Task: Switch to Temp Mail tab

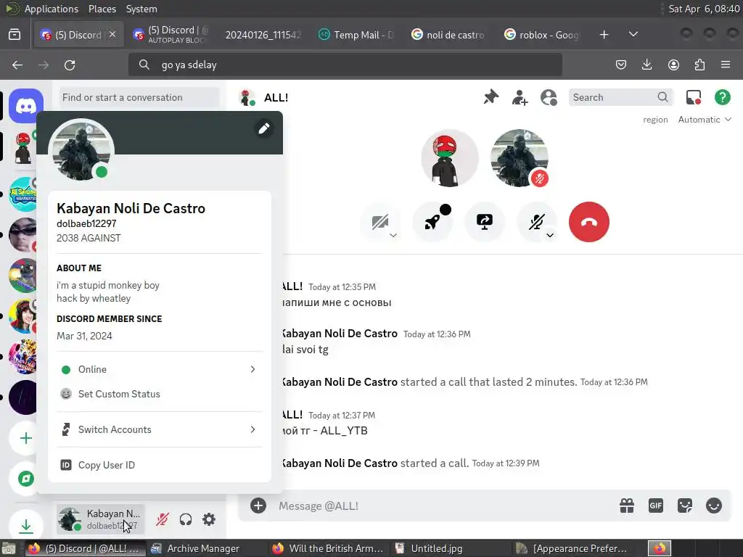Action: pyautogui.click(x=356, y=35)
